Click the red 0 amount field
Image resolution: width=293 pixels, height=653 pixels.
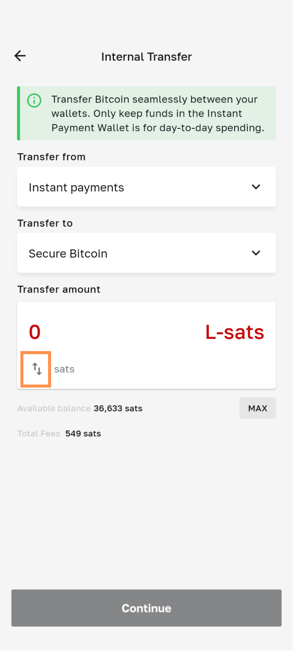click(x=35, y=332)
